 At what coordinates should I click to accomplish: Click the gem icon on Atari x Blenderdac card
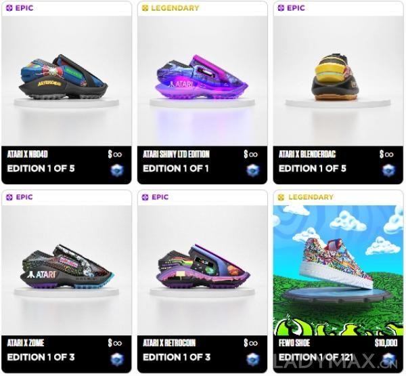click(x=388, y=171)
